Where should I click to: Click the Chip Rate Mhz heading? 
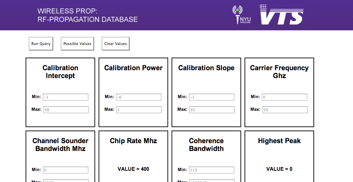tap(133, 141)
